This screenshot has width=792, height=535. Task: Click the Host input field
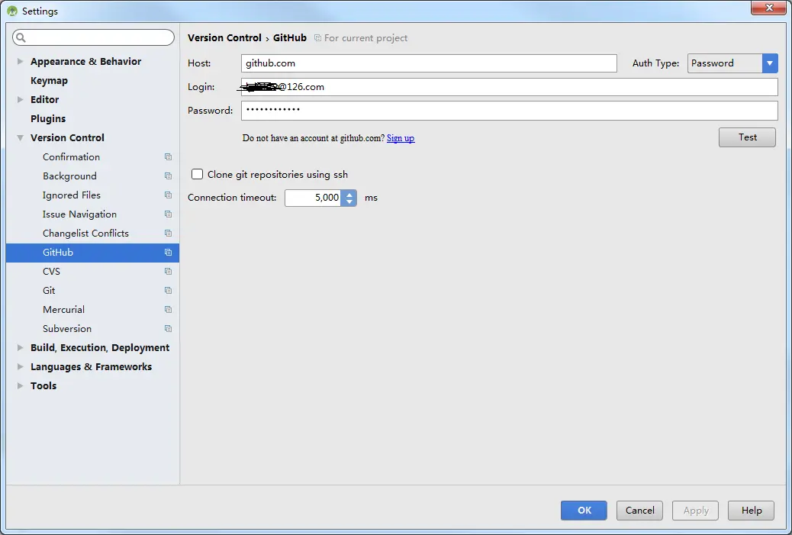(x=429, y=63)
